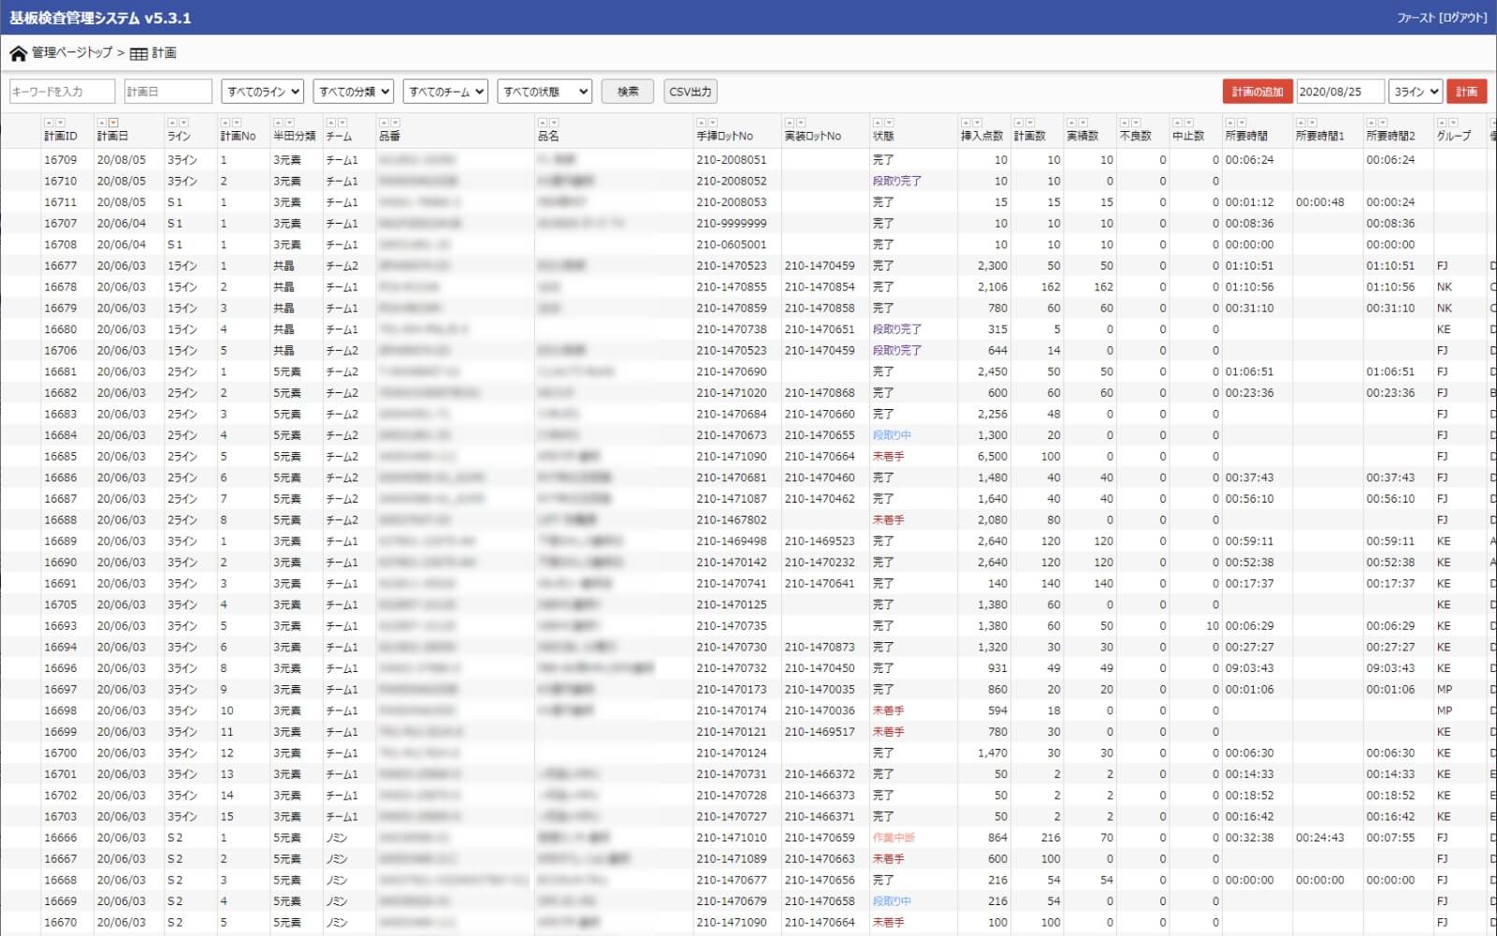Sort 所要時間1 column ascending
This screenshot has height=936, width=1497.
click(1301, 124)
